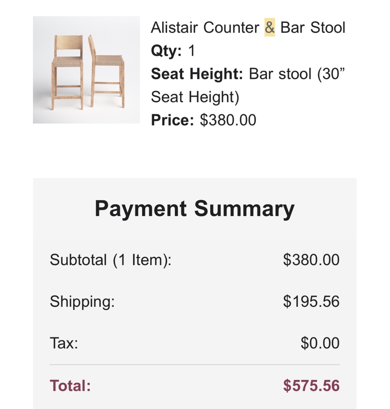The image size is (390, 409).
Task: Click the Subtotal (1 Item) label
Action: [x=110, y=260]
